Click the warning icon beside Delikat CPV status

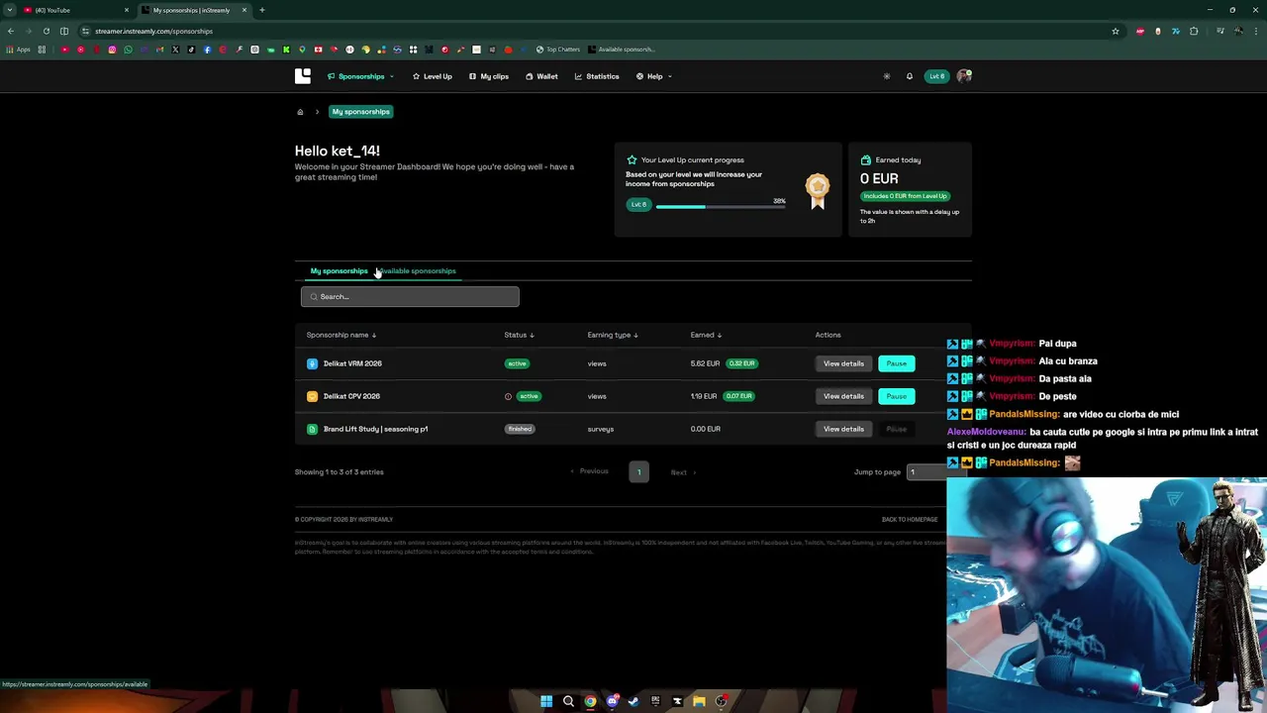point(509,396)
